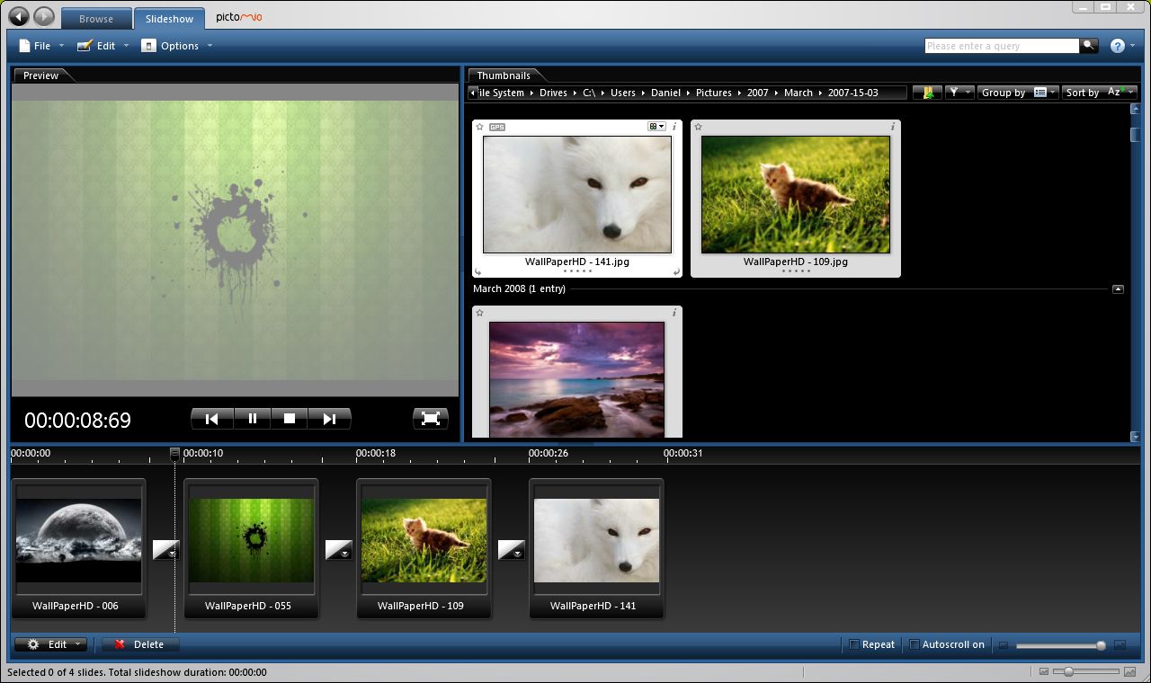Select slide WallPaperHD - 055 in timeline
The image size is (1151, 683).
251,548
